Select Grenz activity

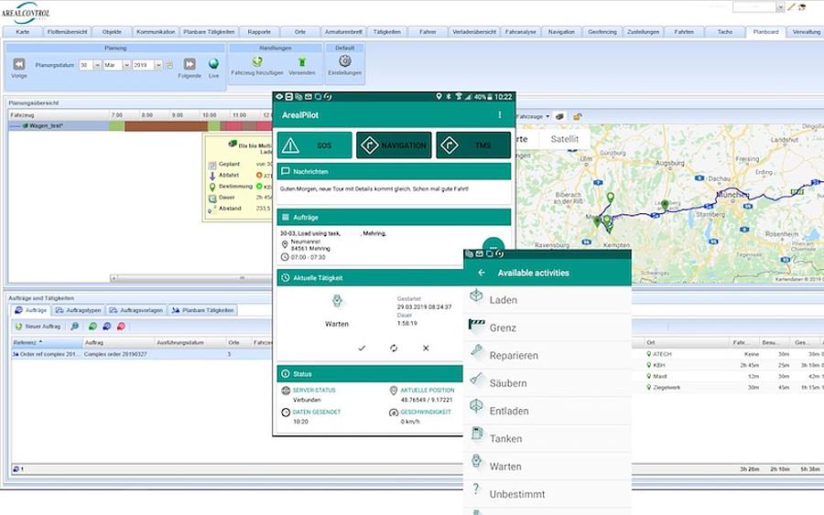[548, 327]
